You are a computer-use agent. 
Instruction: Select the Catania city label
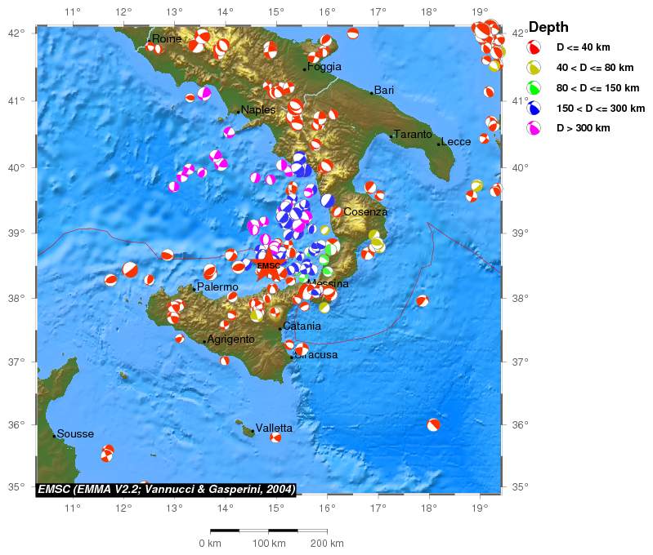302,326
